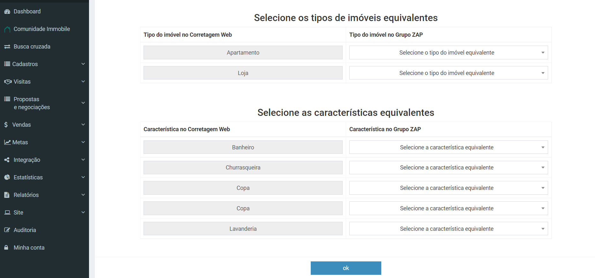Expand the Cadastros menu chevron

pos(83,64)
